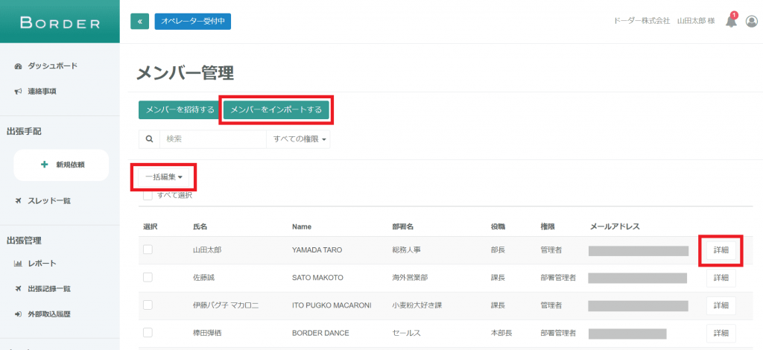Open レポート in the sidebar
This screenshot has height=350, width=763.
pyautogui.click(x=42, y=264)
